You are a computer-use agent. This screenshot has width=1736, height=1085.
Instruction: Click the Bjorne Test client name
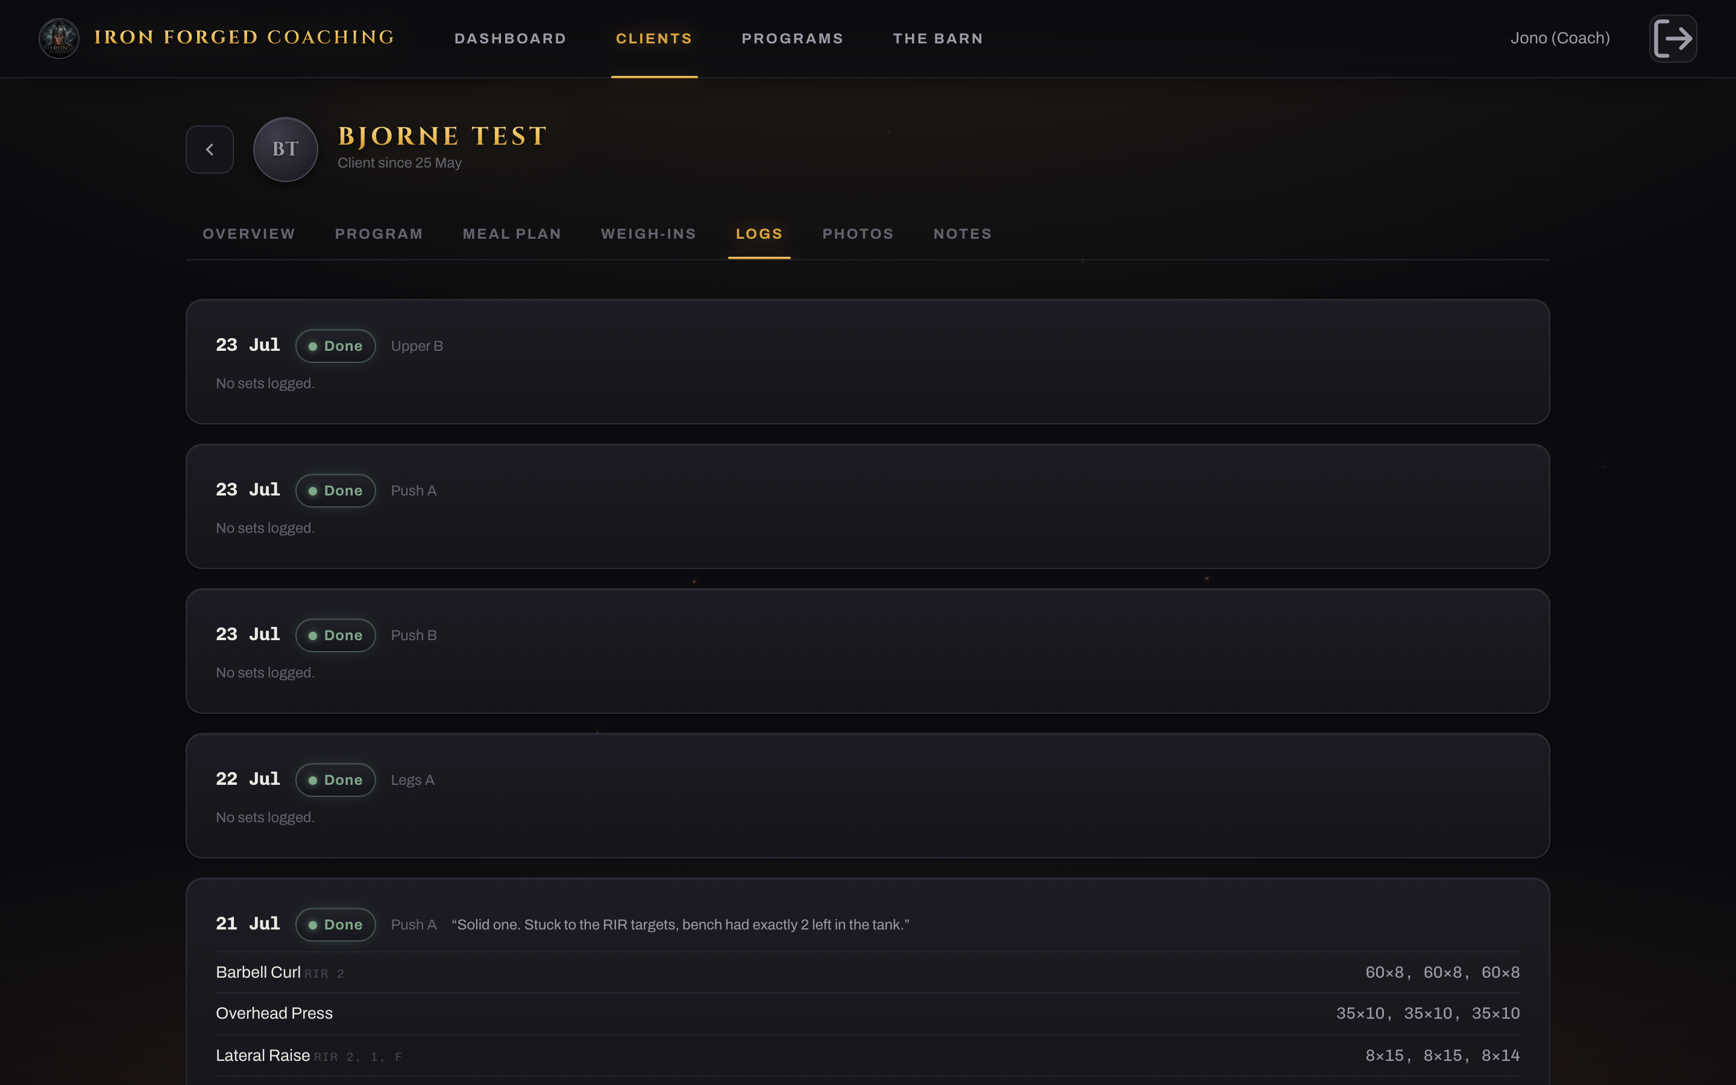tap(442, 136)
